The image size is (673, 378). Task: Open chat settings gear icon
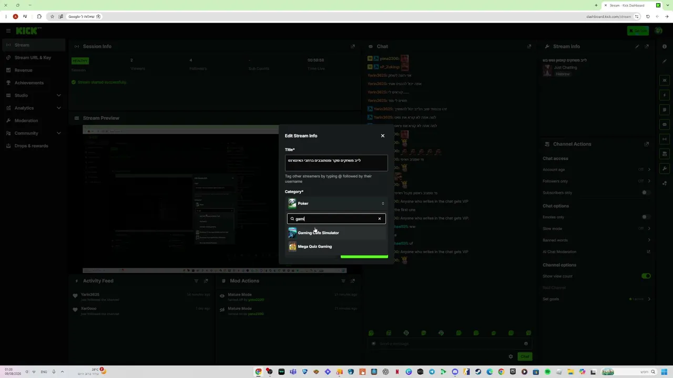pos(511,356)
